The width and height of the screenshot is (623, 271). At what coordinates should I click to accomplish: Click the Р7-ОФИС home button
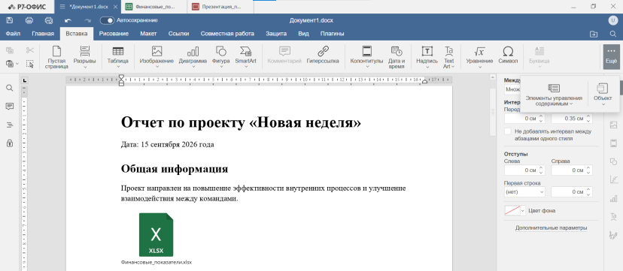click(x=27, y=7)
